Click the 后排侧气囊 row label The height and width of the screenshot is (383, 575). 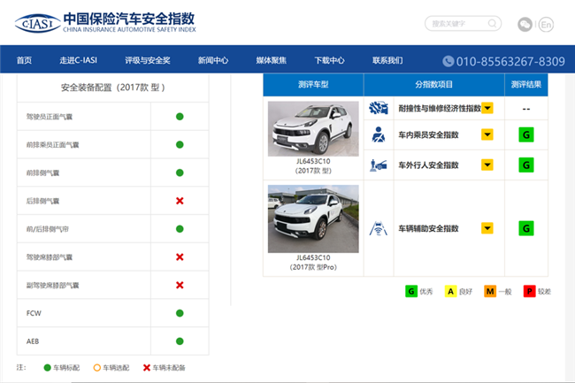point(42,201)
